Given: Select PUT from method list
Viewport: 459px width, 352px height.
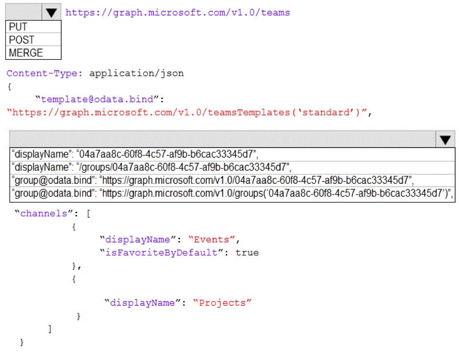Looking at the screenshot, I should (33, 26).
